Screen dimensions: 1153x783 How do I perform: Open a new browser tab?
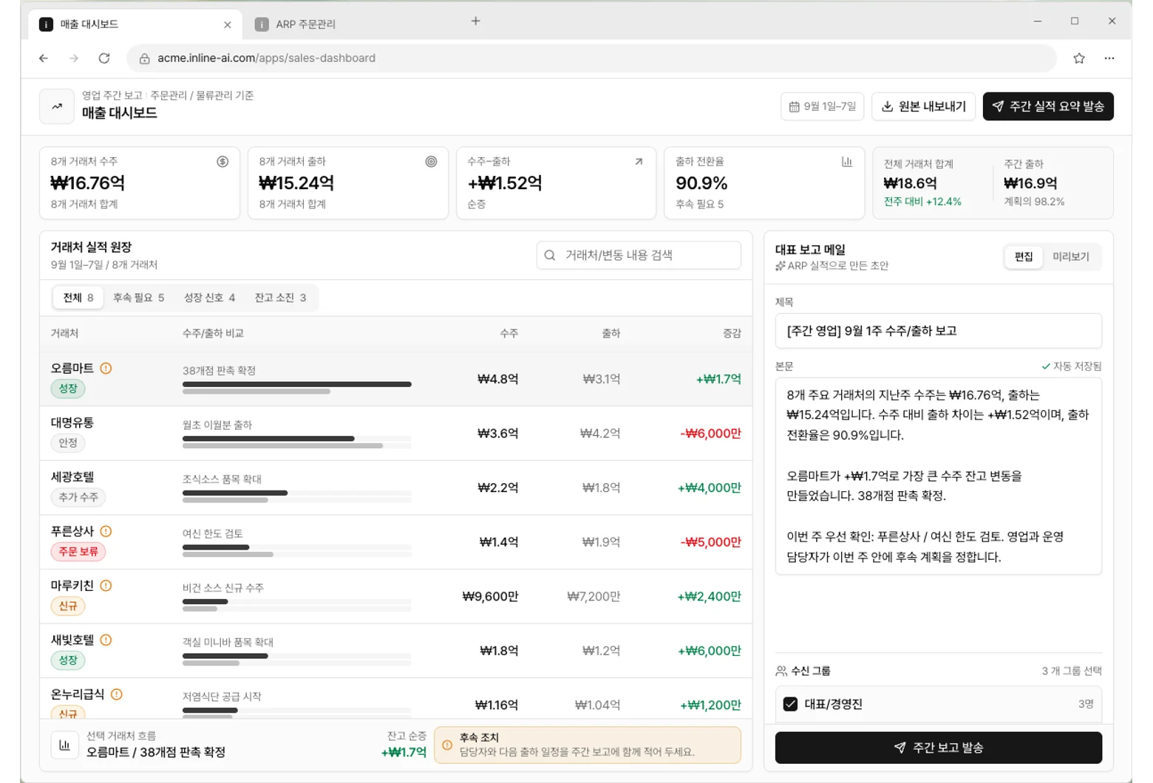476,21
